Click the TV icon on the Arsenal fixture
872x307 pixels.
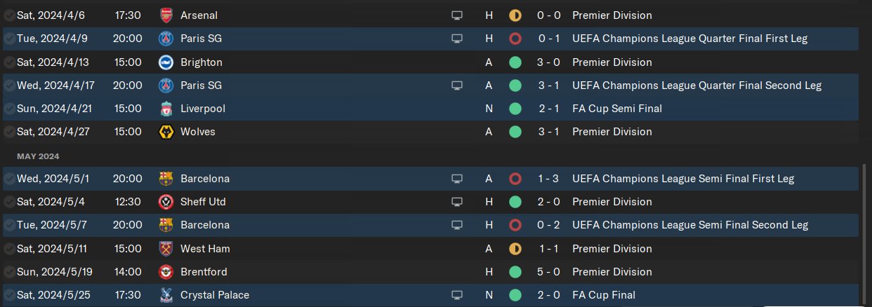pos(457,15)
